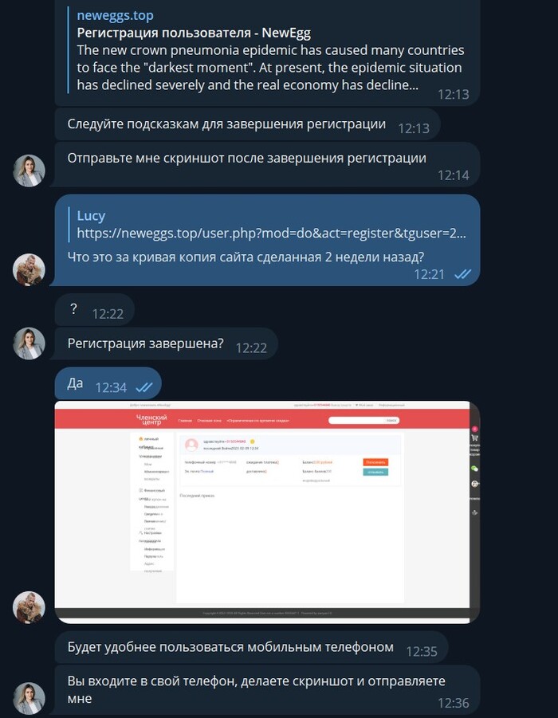Click the woman's avatar beside 'Вы входите в свой телефон'
The height and width of the screenshot is (718, 558).
point(29,699)
